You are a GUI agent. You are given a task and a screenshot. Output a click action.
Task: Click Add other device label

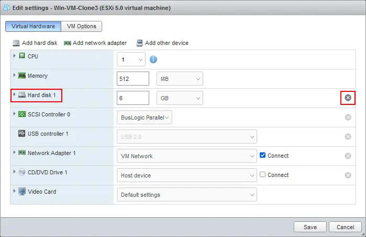pyautogui.click(x=167, y=43)
